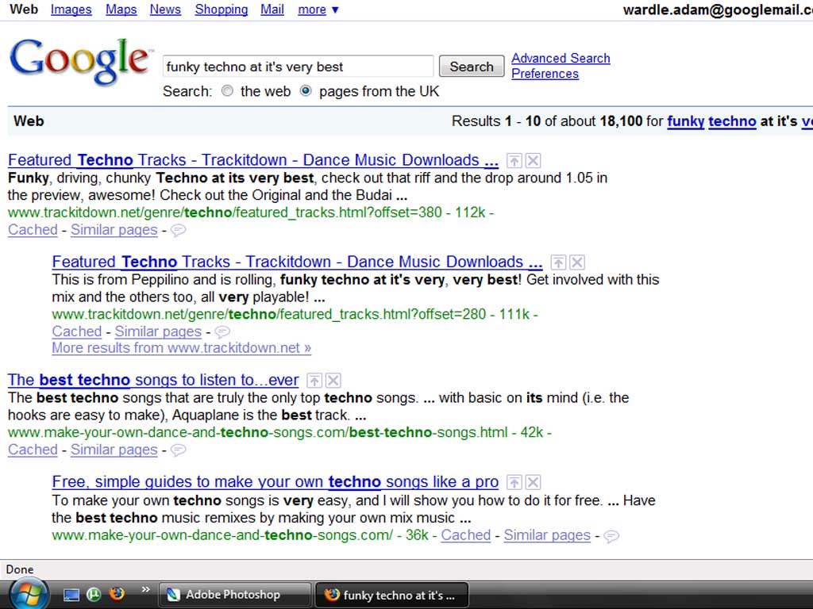The image size is (813, 609).
Task: Open the 'more' dropdown in top navigation
Action: pos(318,10)
